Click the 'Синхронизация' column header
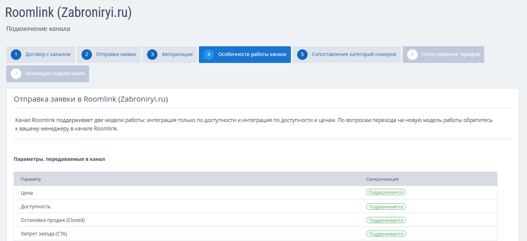This screenshot has height=241, width=527. pos(382,179)
